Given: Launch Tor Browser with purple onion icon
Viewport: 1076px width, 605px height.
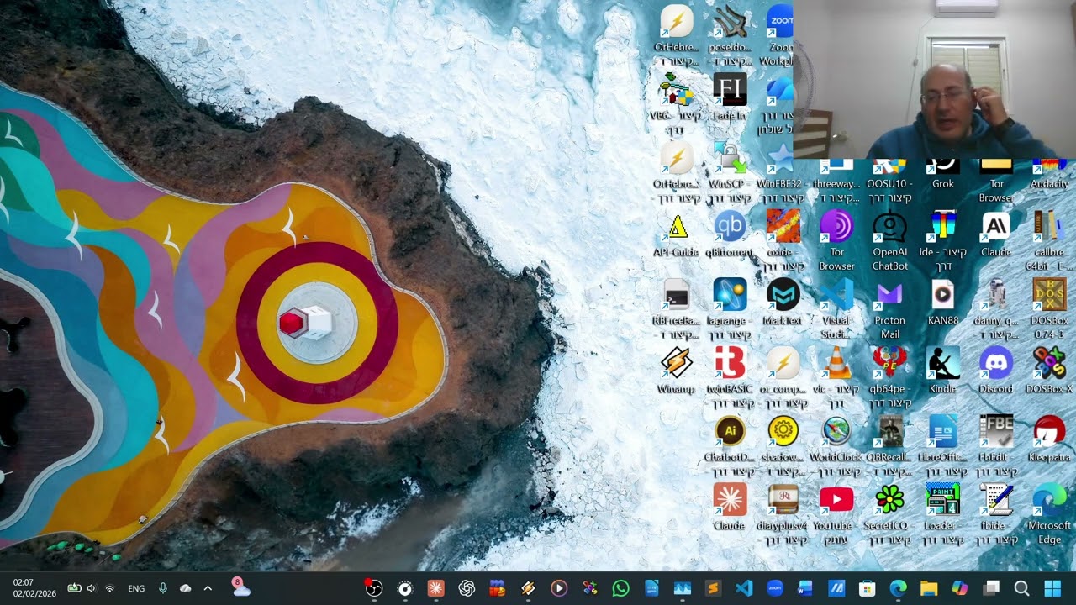Looking at the screenshot, I should 836,226.
